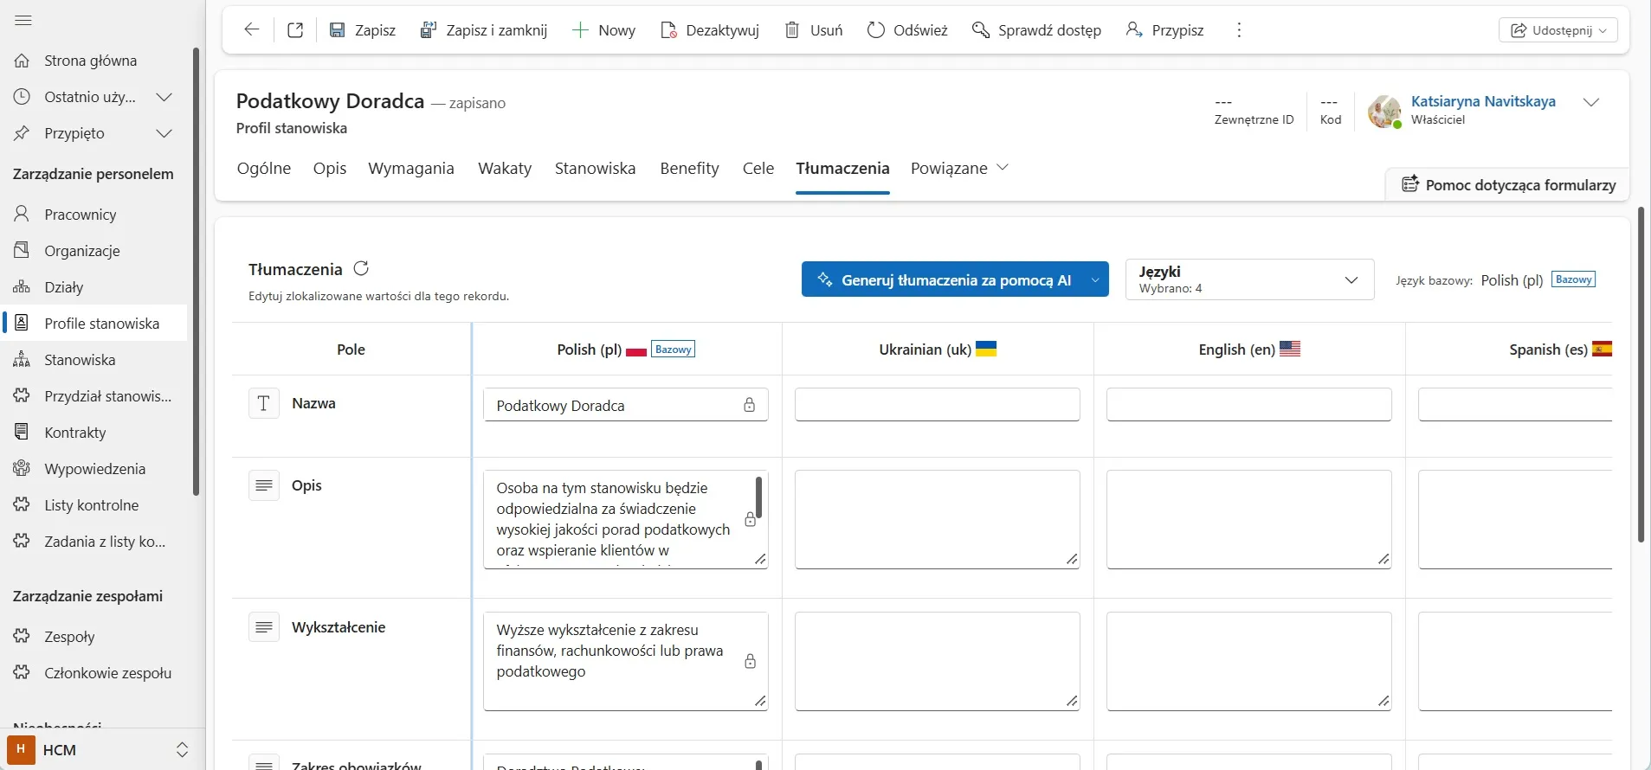Image resolution: width=1651 pixels, height=770 pixels.
Task: Refresh the Tłumaczenia section icon
Action: pyautogui.click(x=362, y=269)
